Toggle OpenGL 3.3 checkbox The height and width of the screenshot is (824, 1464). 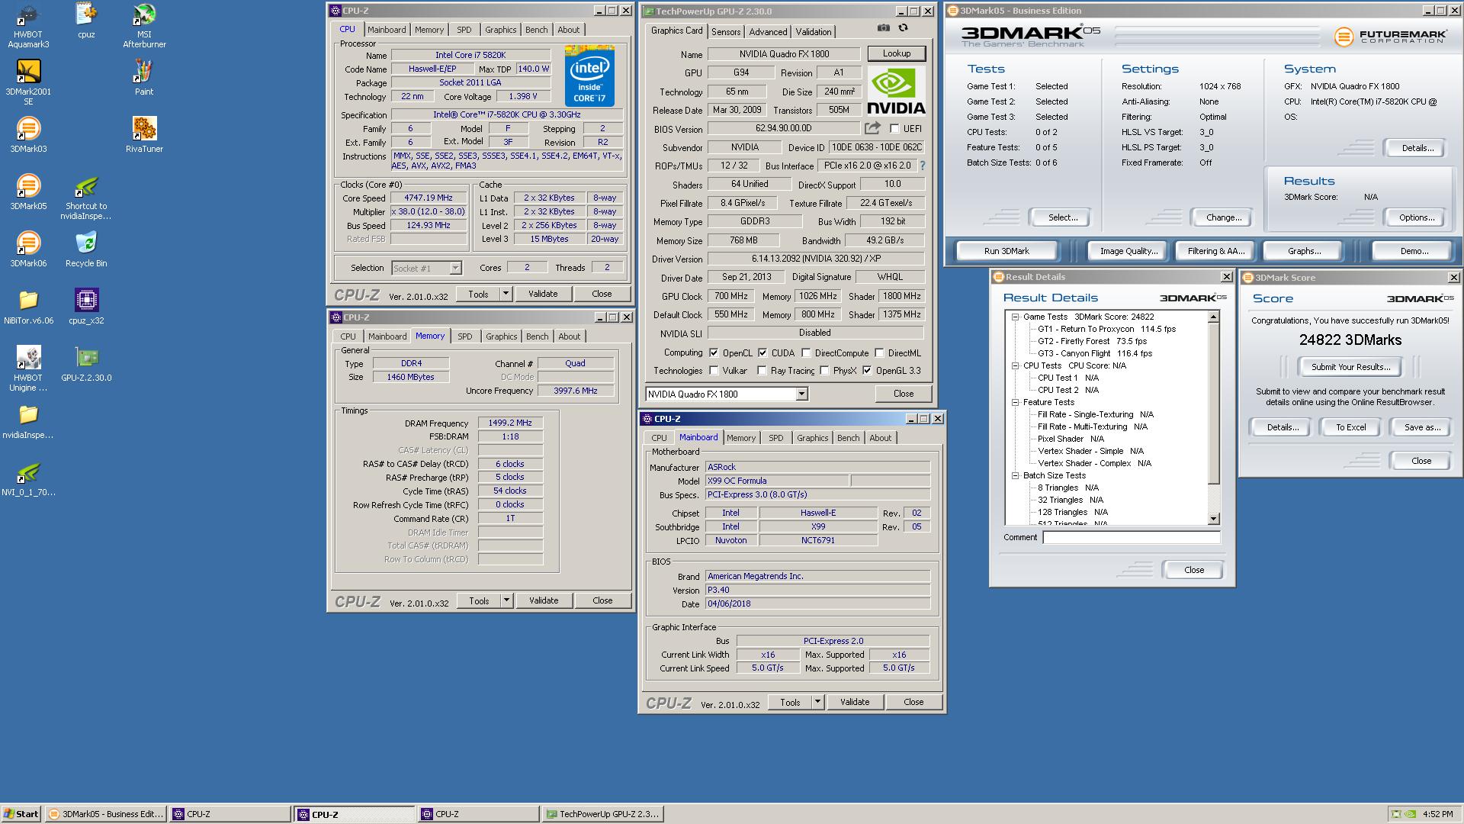point(867,371)
